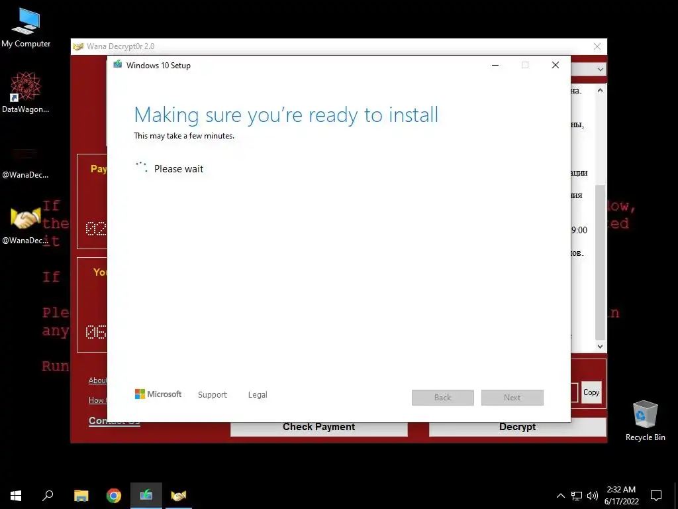Click the Making sure you're ready heading

coord(286,115)
